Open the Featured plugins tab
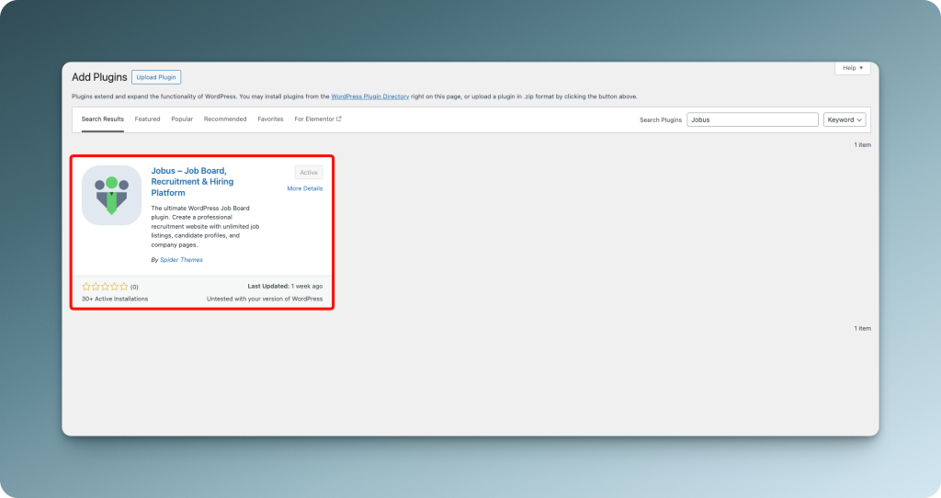This screenshot has height=498, width=941. (x=147, y=119)
